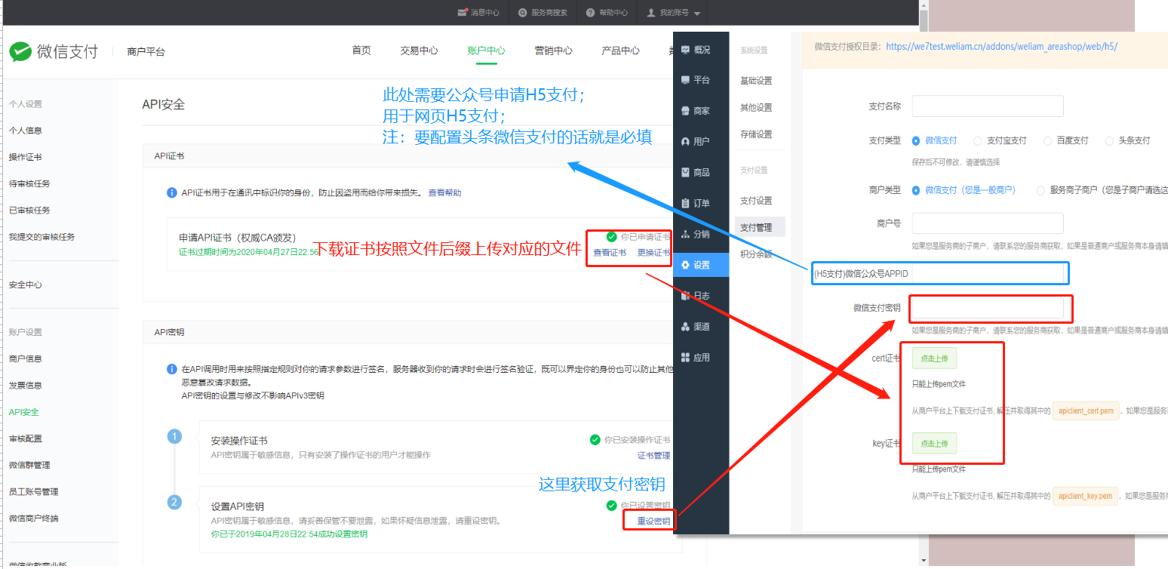1168x569 pixels.
Task: Open 已审核任务 in left sidebar
Action: 29,210
